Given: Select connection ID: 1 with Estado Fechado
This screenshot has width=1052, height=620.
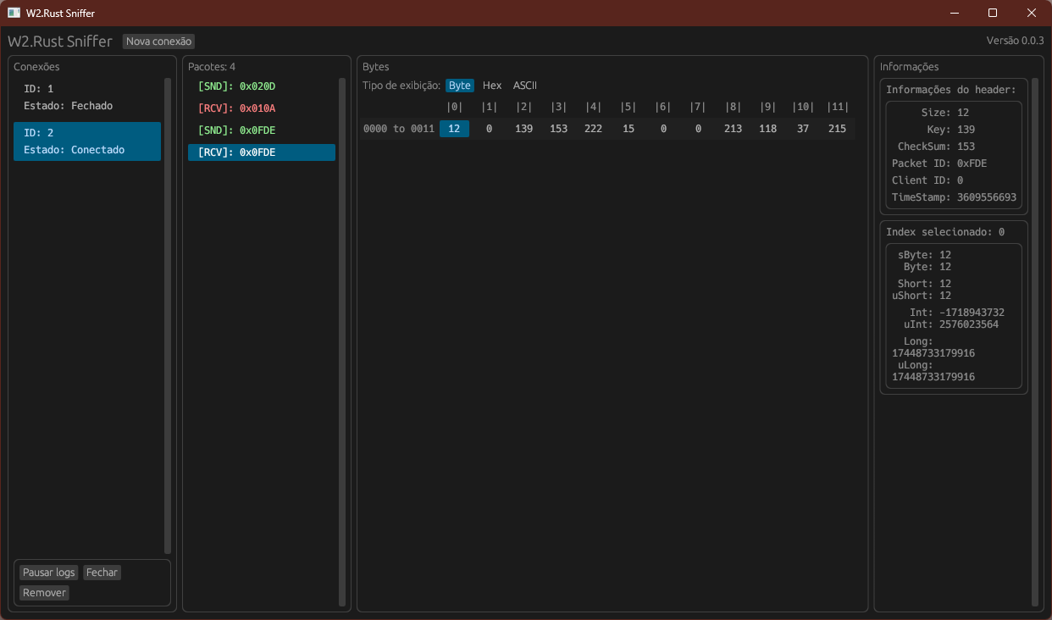Looking at the screenshot, I should 87,97.
